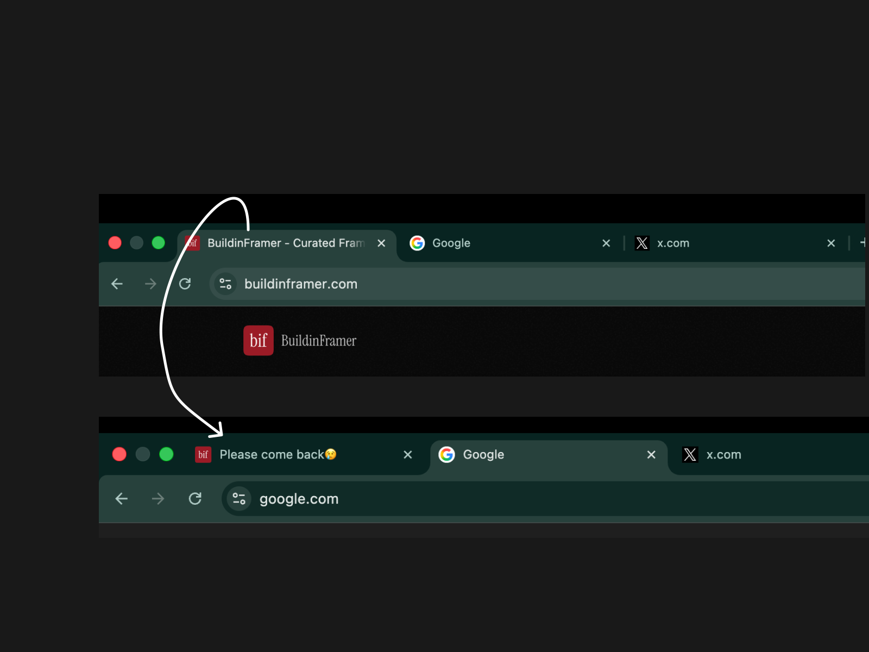Click inside the google.com address bar
The height and width of the screenshot is (652, 869).
point(326,499)
